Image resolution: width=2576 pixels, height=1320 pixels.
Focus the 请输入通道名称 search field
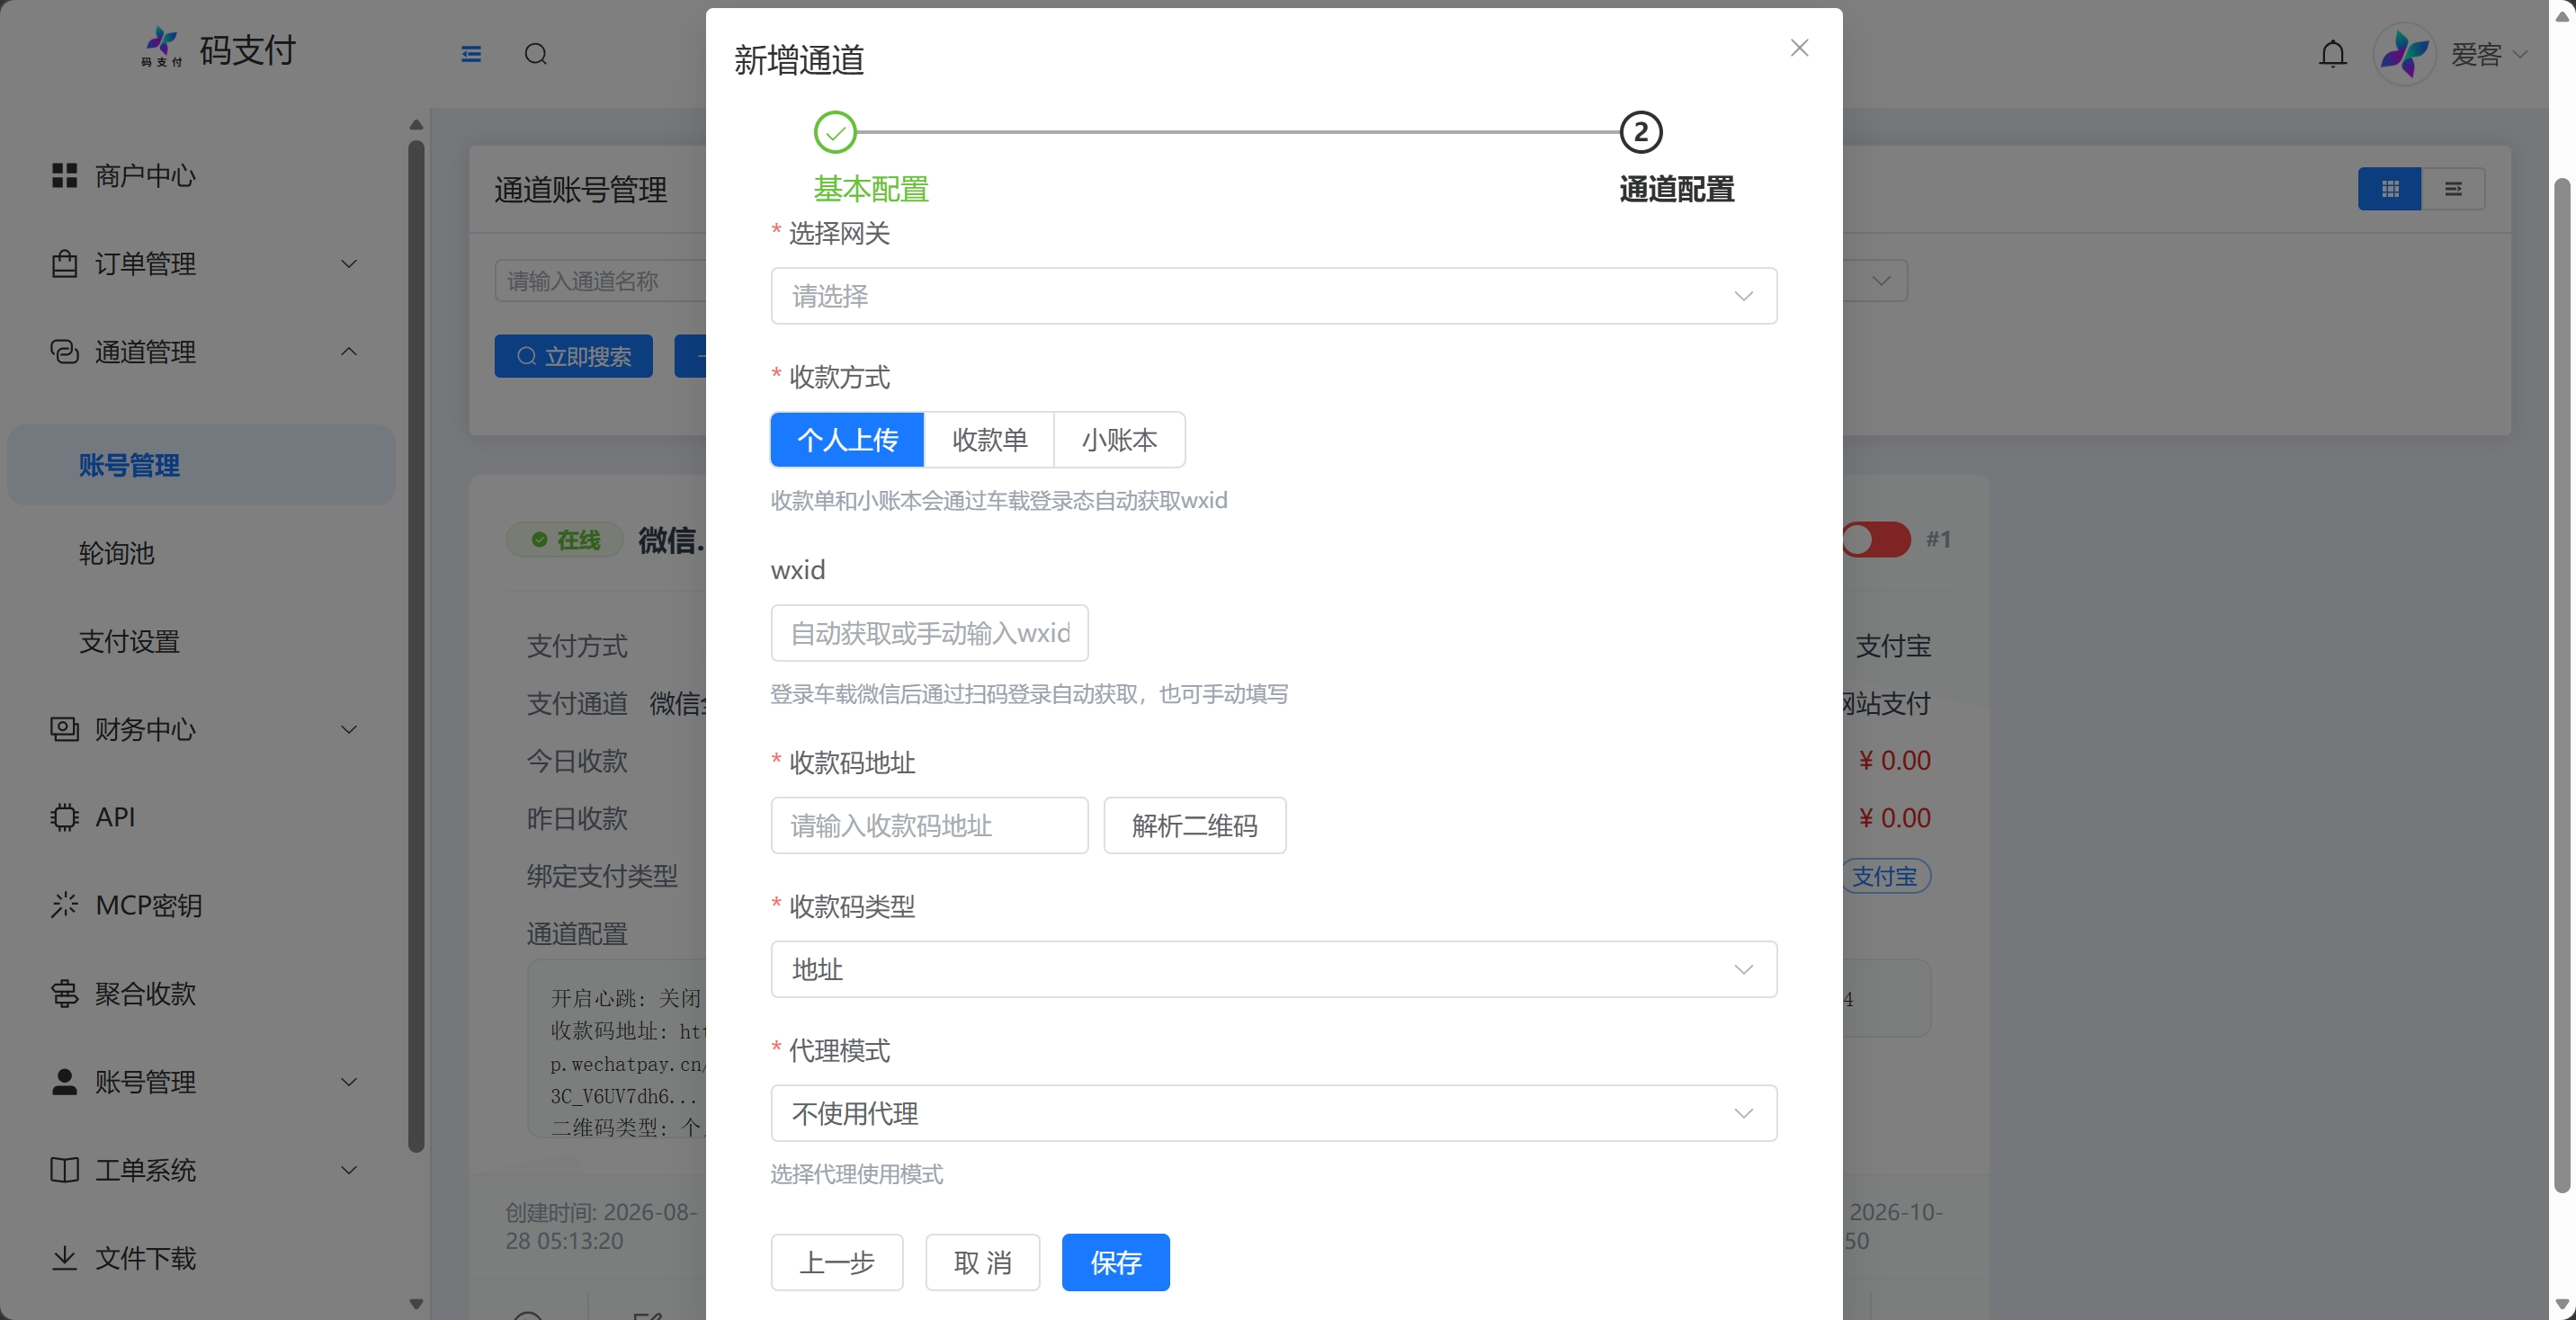pyautogui.click(x=600, y=281)
